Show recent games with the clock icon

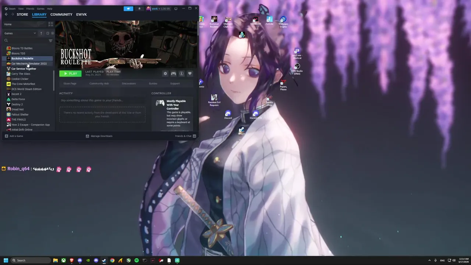47,33
